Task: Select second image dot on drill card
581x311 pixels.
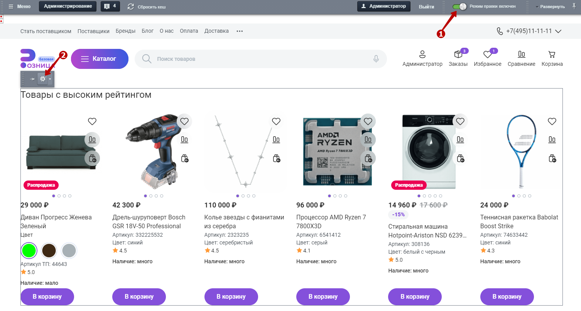Action: (151, 196)
